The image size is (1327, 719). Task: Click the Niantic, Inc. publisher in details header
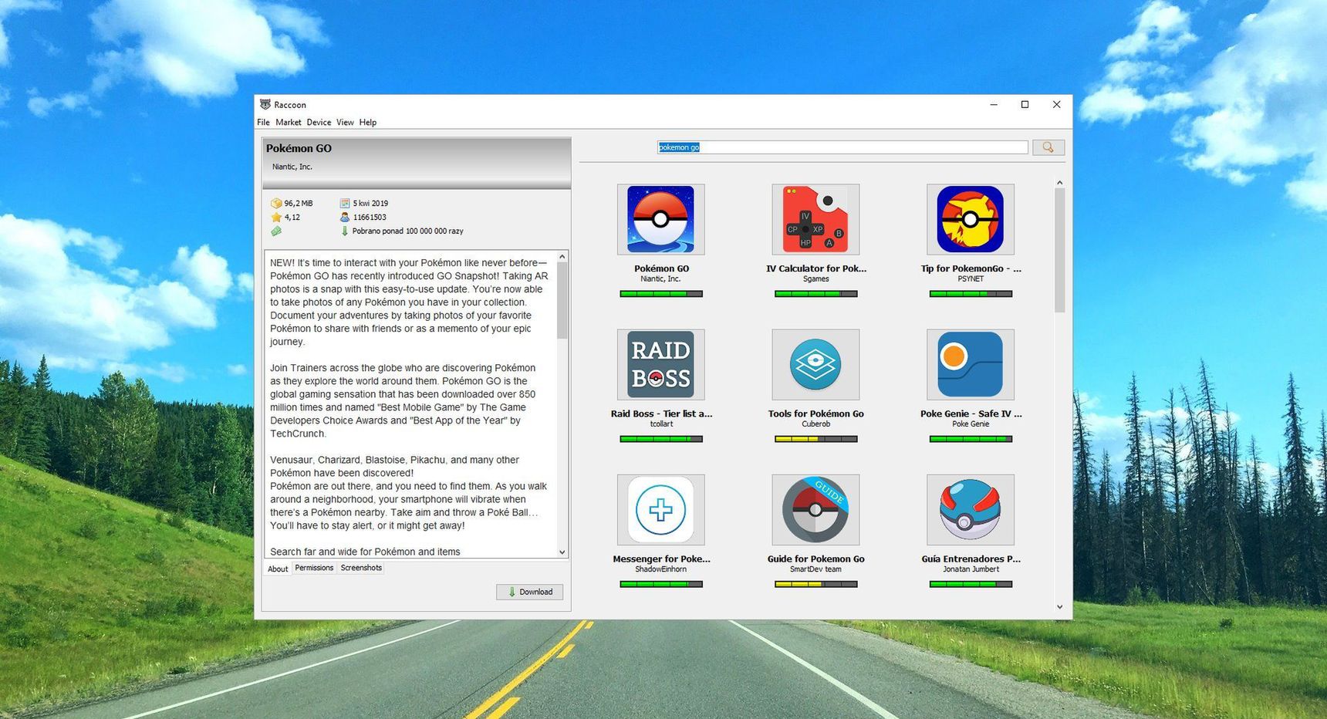point(292,167)
